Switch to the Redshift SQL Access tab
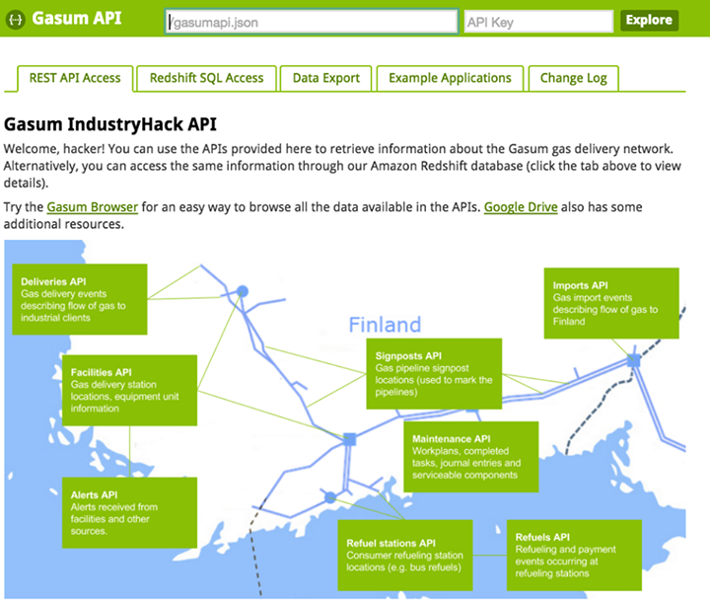Screen dimensions: 710x606 click(x=206, y=78)
